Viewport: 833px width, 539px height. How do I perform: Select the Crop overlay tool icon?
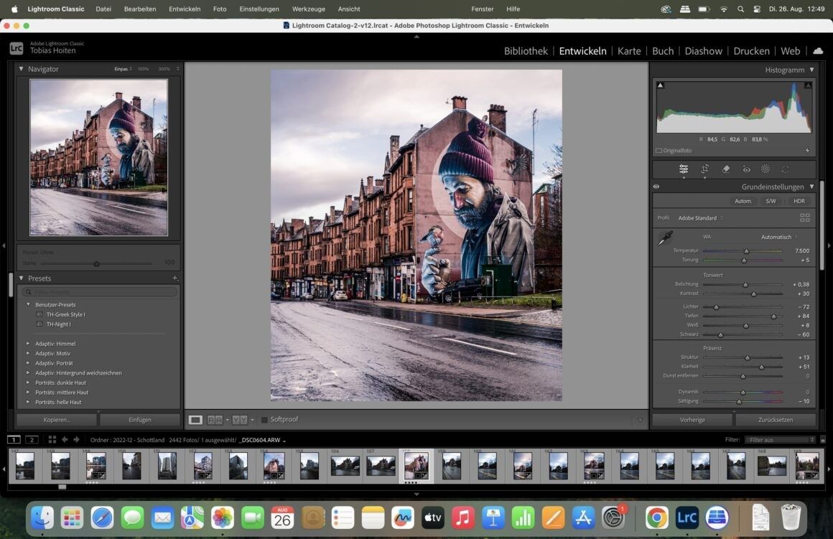tap(705, 169)
